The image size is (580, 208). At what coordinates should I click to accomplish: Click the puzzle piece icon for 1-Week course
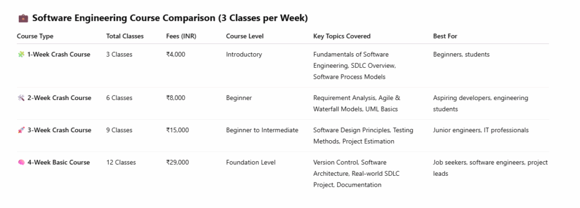pyautogui.click(x=21, y=55)
